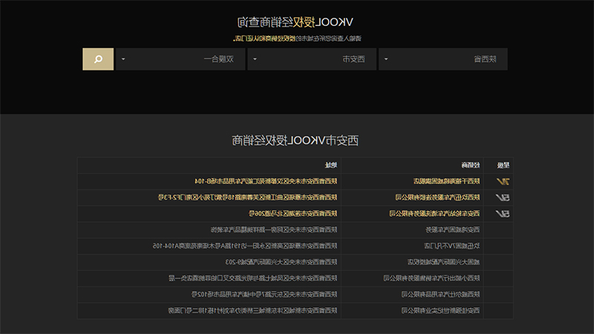Open the 陕西省 province dropdown
Screen dimensions: 594x334
click(443, 59)
